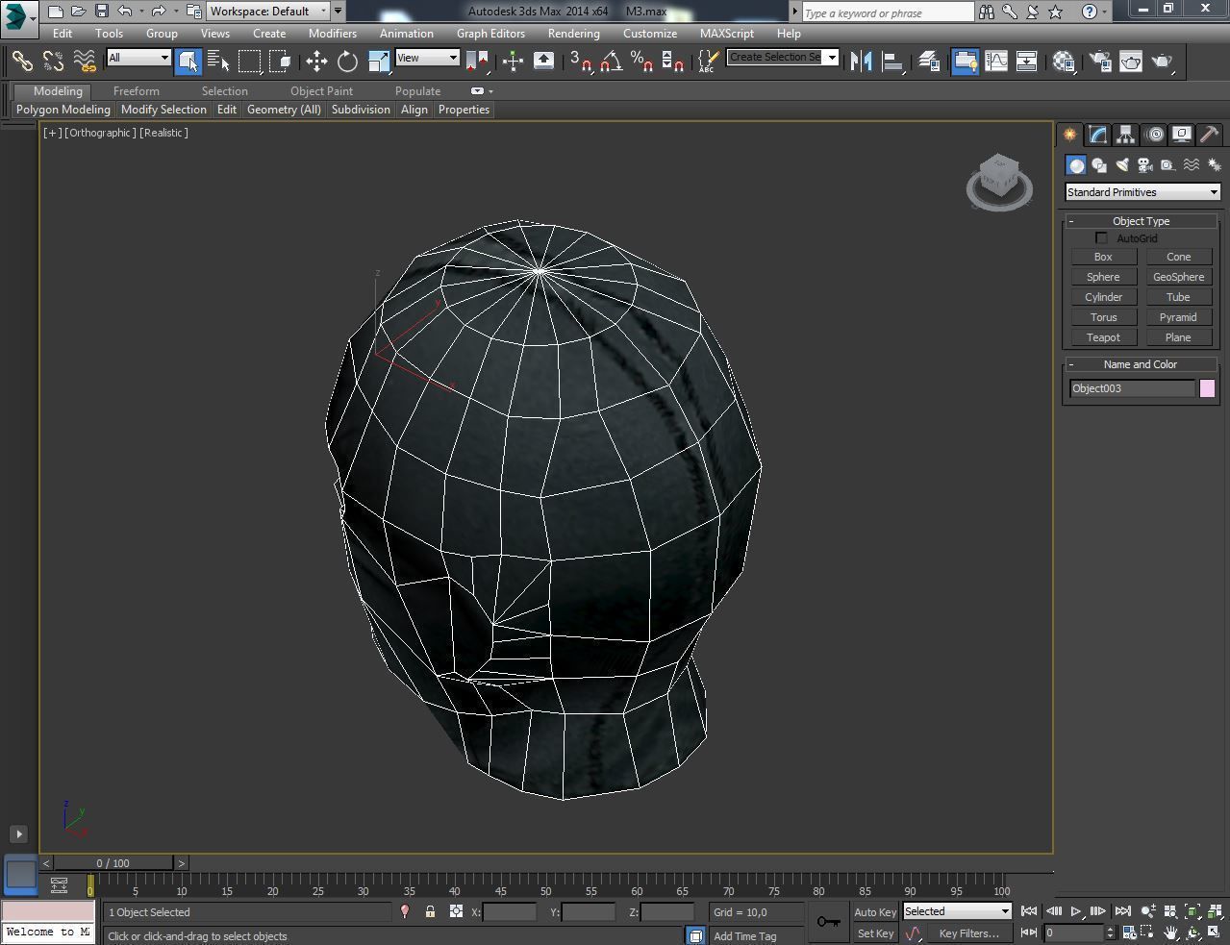1230x945 pixels.
Task: Open the Quick Access toolbar customize arrow
Action: click(338, 12)
